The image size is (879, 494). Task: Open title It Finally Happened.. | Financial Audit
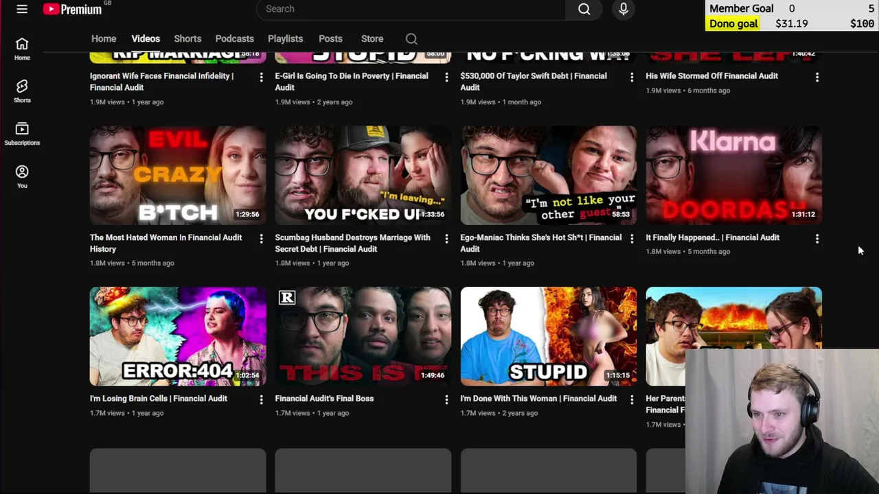713,237
